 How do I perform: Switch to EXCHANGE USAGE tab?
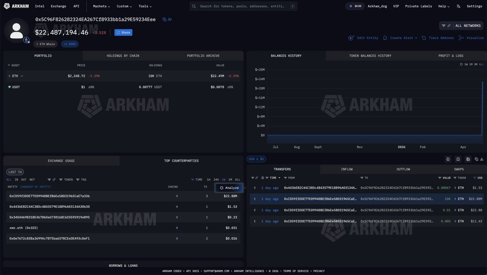(61, 161)
